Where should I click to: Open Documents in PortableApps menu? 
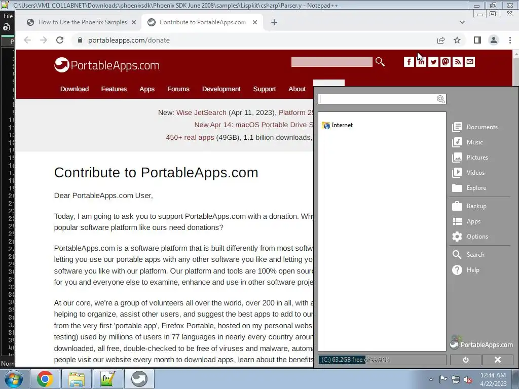[x=475, y=127]
